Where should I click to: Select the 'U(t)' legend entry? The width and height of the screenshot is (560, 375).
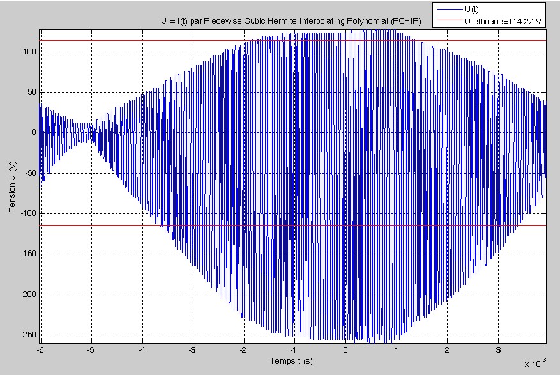coord(471,10)
